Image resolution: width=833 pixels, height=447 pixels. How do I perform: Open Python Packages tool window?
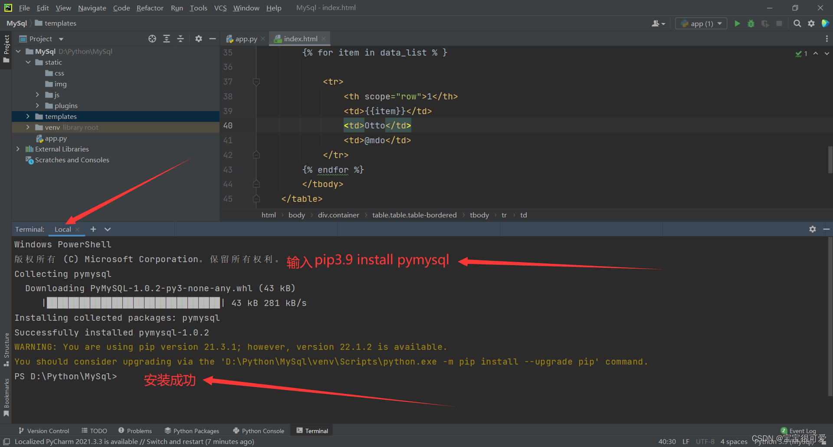(192, 431)
